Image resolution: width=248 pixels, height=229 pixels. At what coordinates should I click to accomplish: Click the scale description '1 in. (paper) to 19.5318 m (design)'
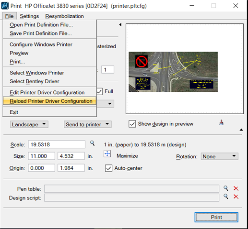pos(145,145)
